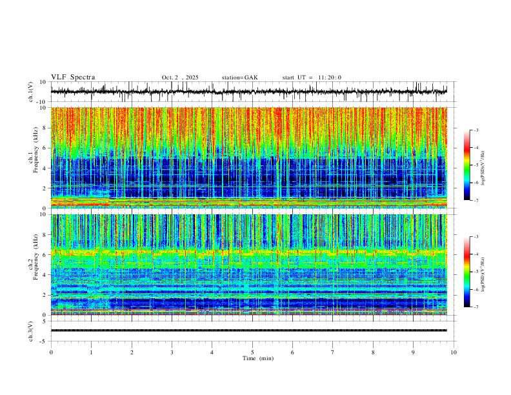Click the 'VLF Spectra' title text
Viewport: 511px width, 395px height.
pos(73,77)
